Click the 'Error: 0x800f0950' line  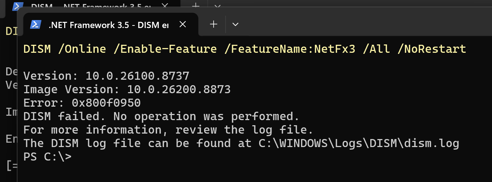coord(82,103)
